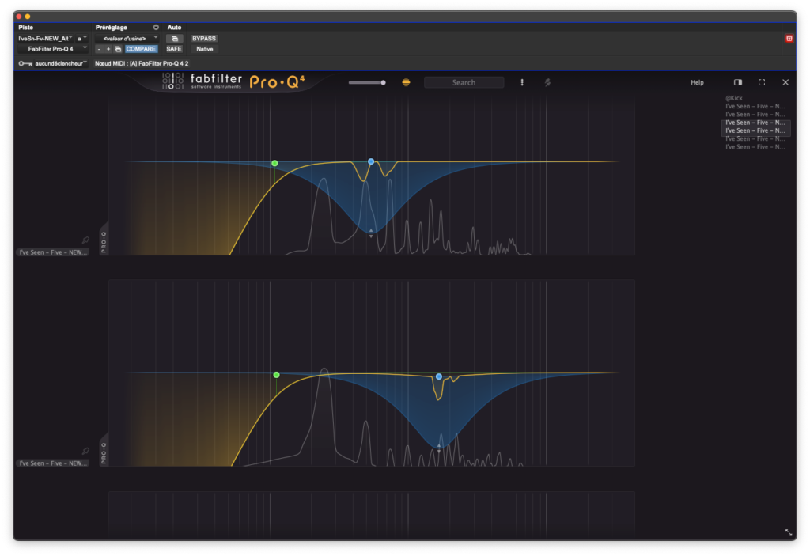
Task: Select blue band node in lower EQ display
Action: tap(438, 376)
